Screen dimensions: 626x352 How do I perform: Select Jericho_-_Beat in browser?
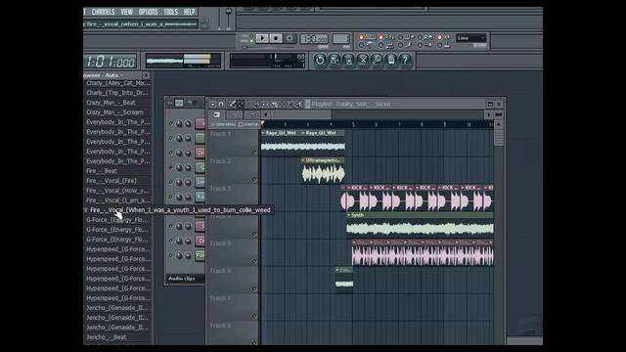click(x=107, y=337)
